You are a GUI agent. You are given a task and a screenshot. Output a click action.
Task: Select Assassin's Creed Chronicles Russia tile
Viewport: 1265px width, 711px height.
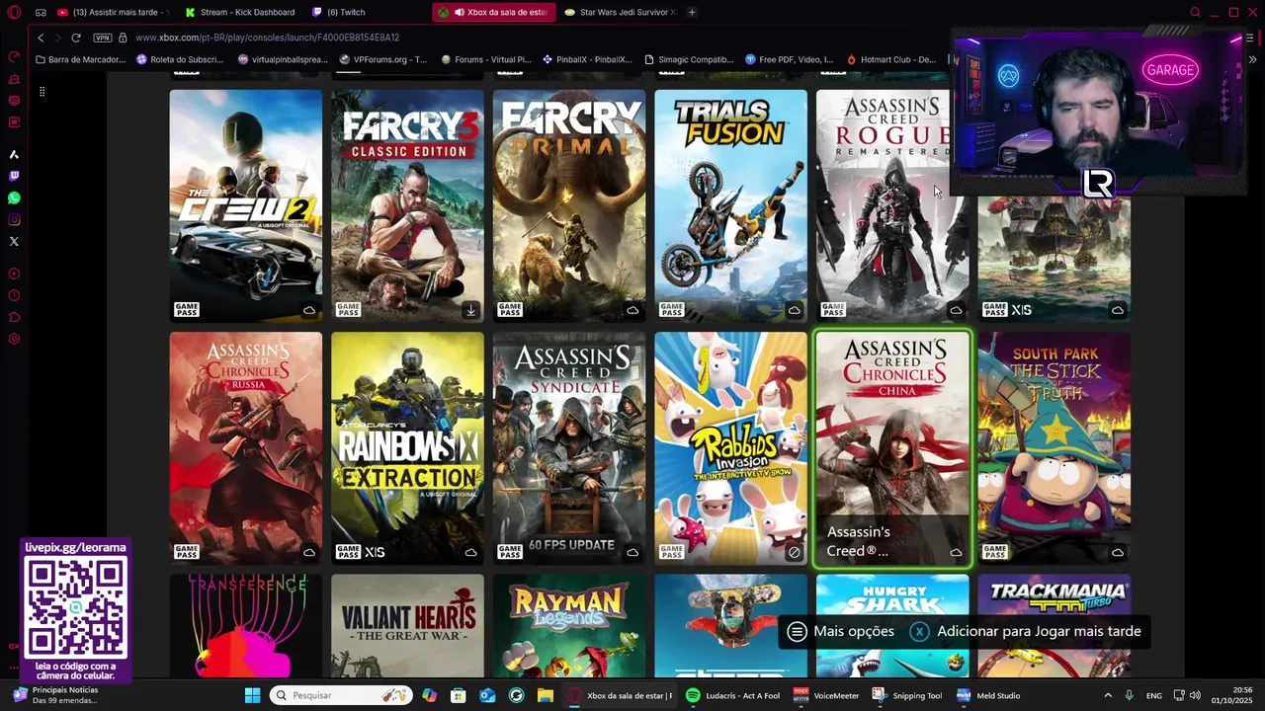[245, 447]
